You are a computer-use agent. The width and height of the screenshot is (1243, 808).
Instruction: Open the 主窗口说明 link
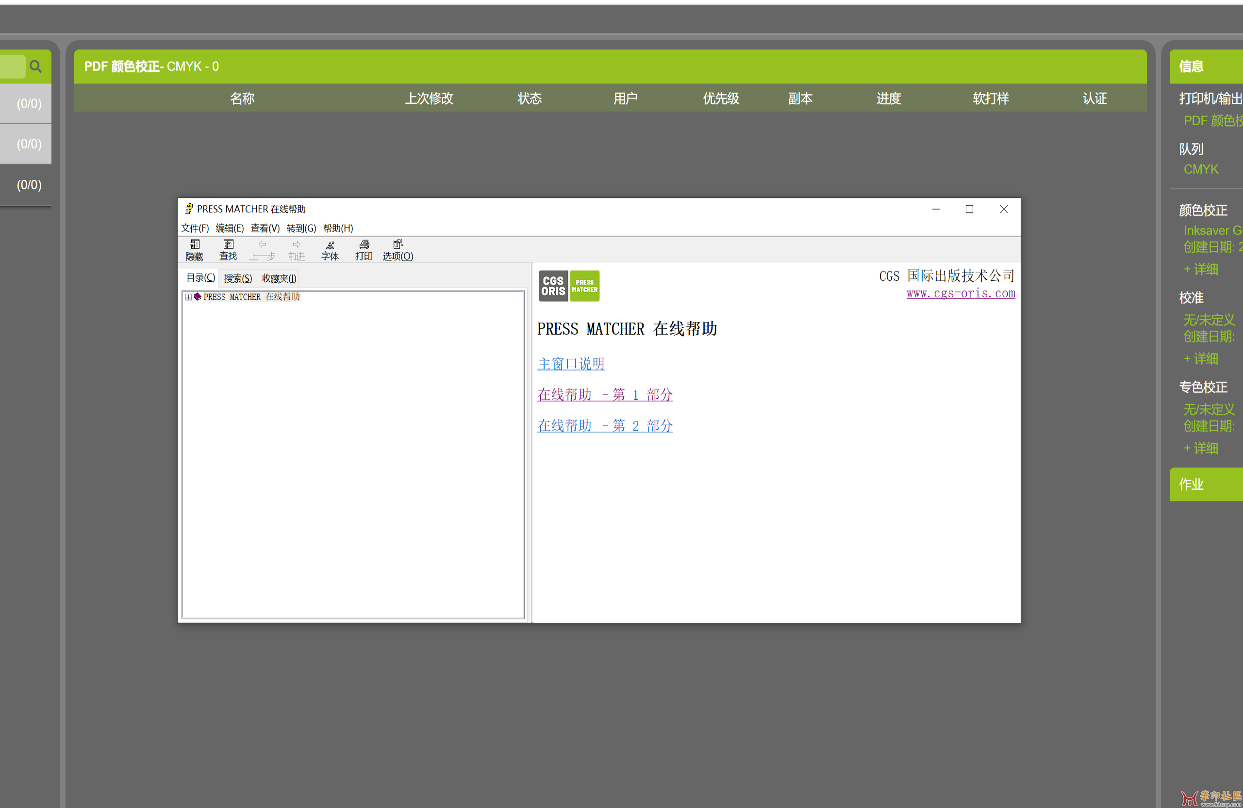click(571, 364)
